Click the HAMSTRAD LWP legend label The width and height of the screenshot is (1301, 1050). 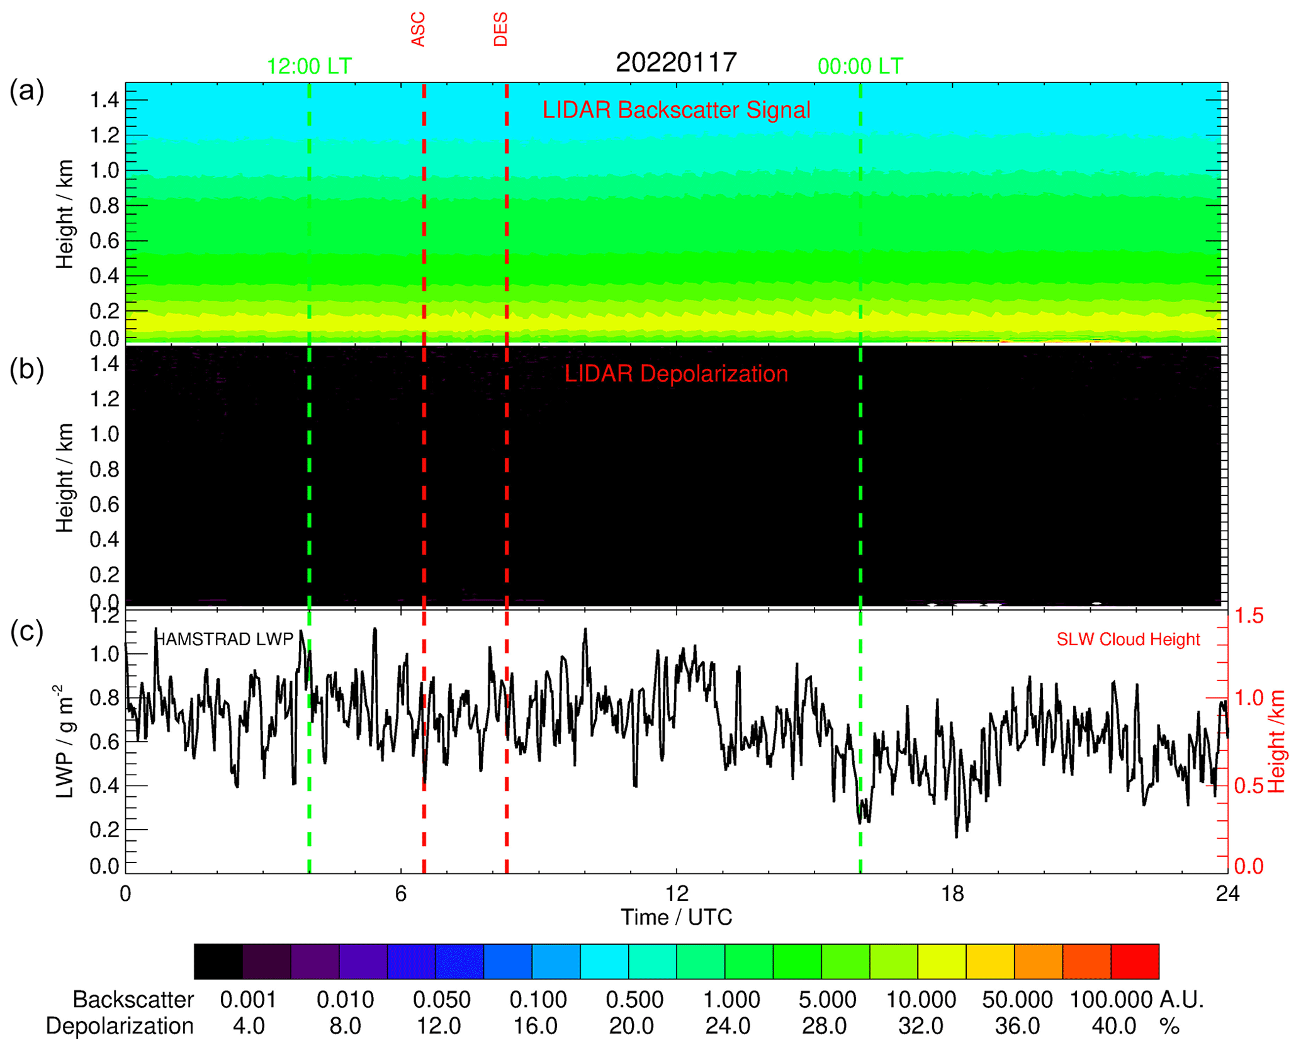[x=224, y=640]
